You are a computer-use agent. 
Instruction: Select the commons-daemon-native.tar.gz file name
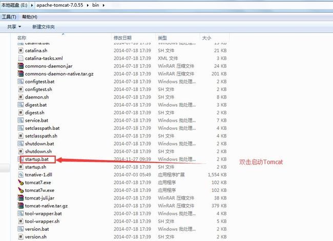(59, 74)
